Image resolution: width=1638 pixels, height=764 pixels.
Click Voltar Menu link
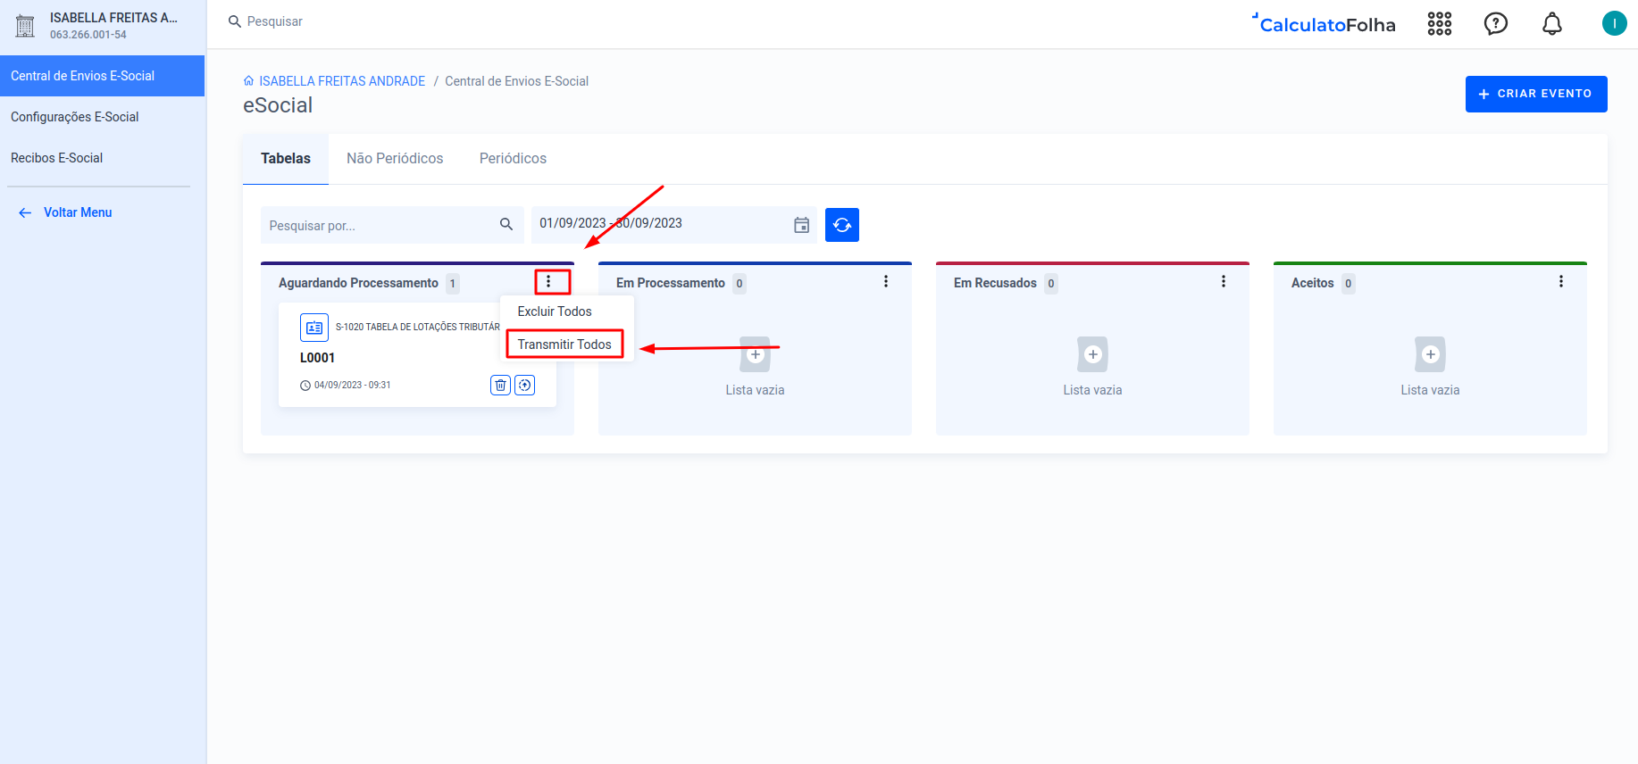[78, 212]
